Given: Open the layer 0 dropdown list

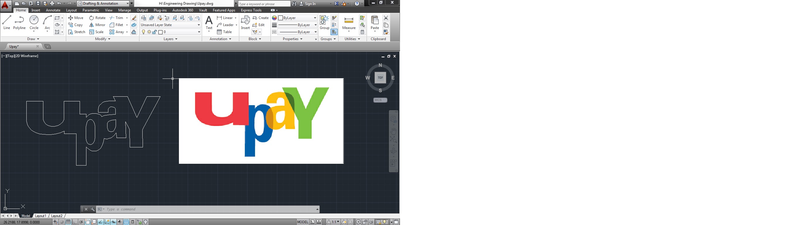Looking at the screenshot, I should click(x=170, y=32).
